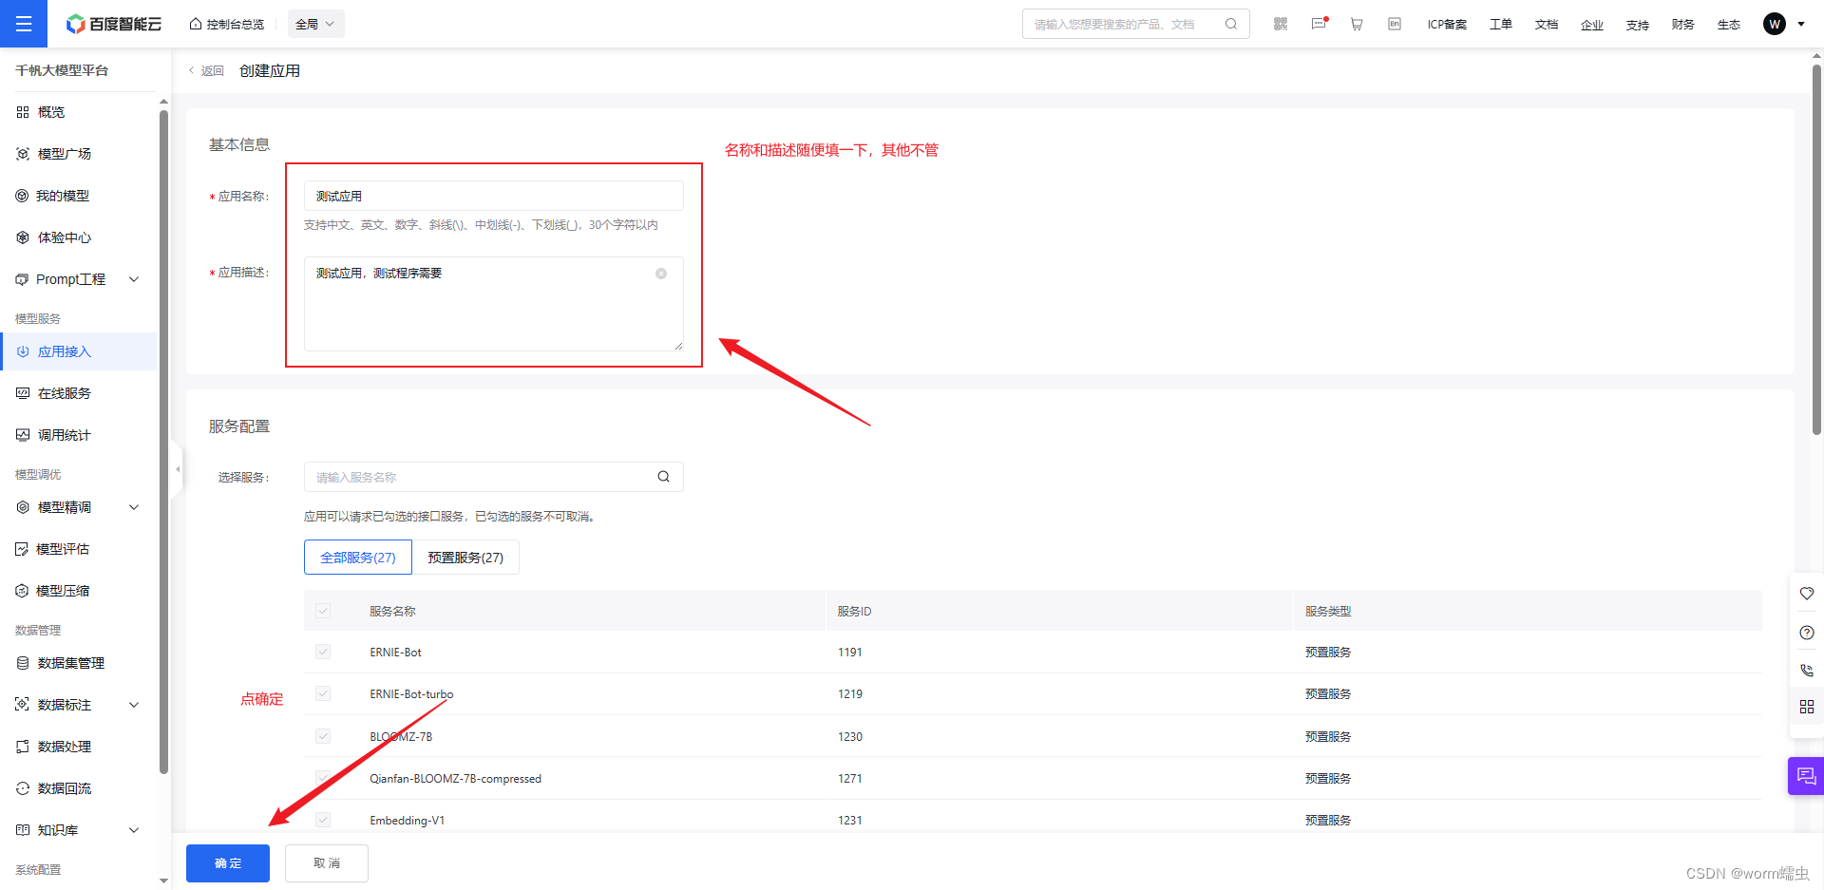The width and height of the screenshot is (1824, 890).
Task: Click the top product search field
Action: click(x=1135, y=24)
